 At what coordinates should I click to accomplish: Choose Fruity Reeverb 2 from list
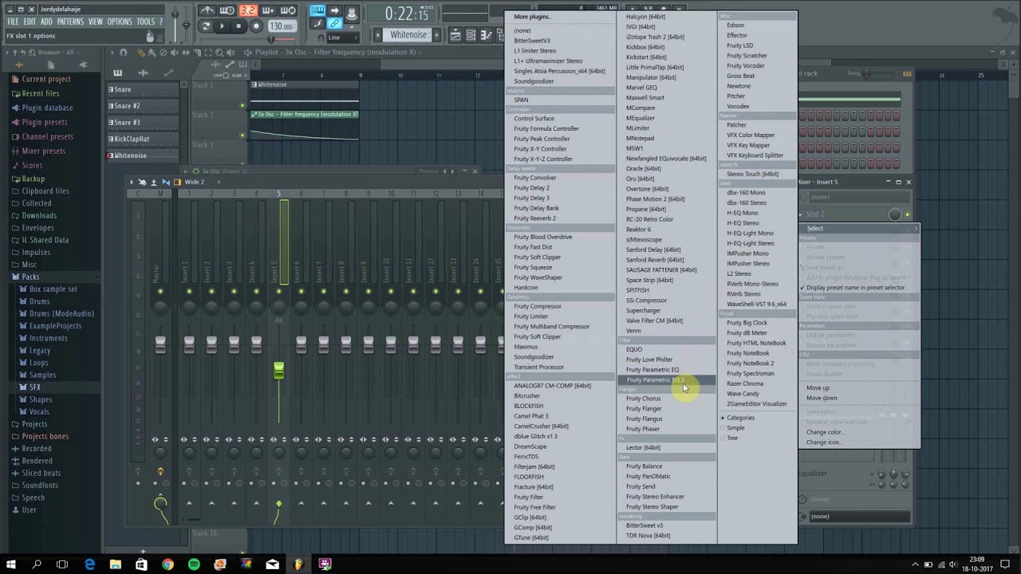(x=534, y=218)
